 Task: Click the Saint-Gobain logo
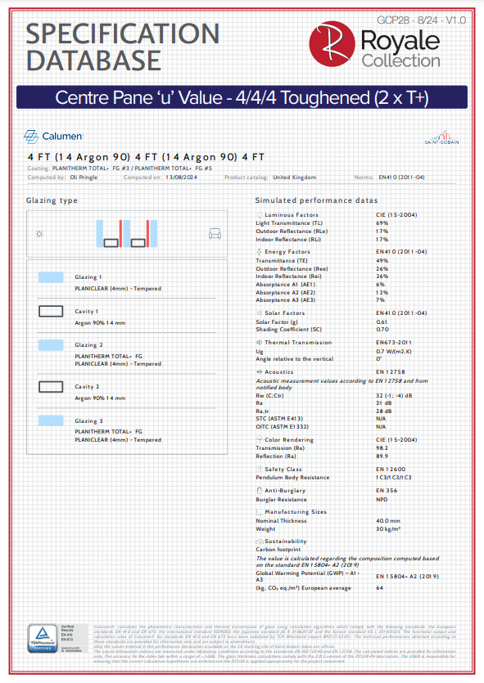tap(441, 137)
